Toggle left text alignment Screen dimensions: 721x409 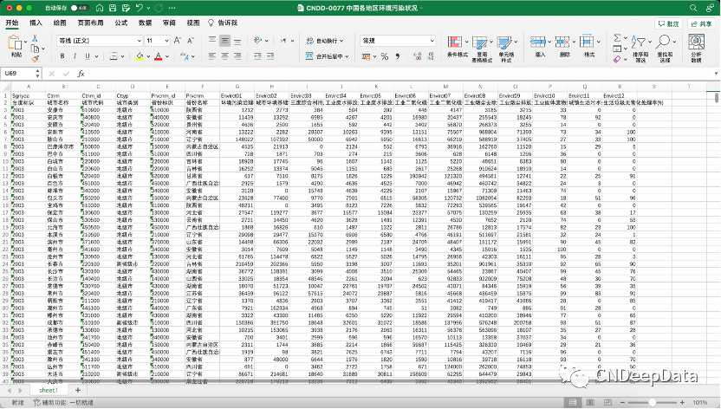point(212,56)
